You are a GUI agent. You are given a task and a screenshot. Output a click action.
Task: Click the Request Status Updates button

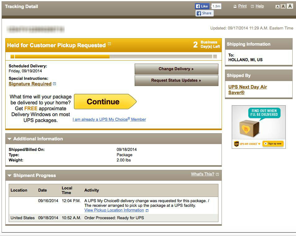point(176,80)
